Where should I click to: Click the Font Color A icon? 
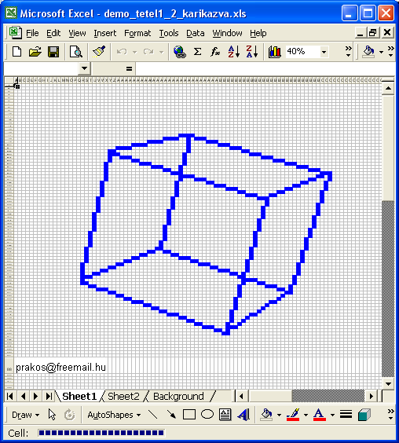coord(320,415)
